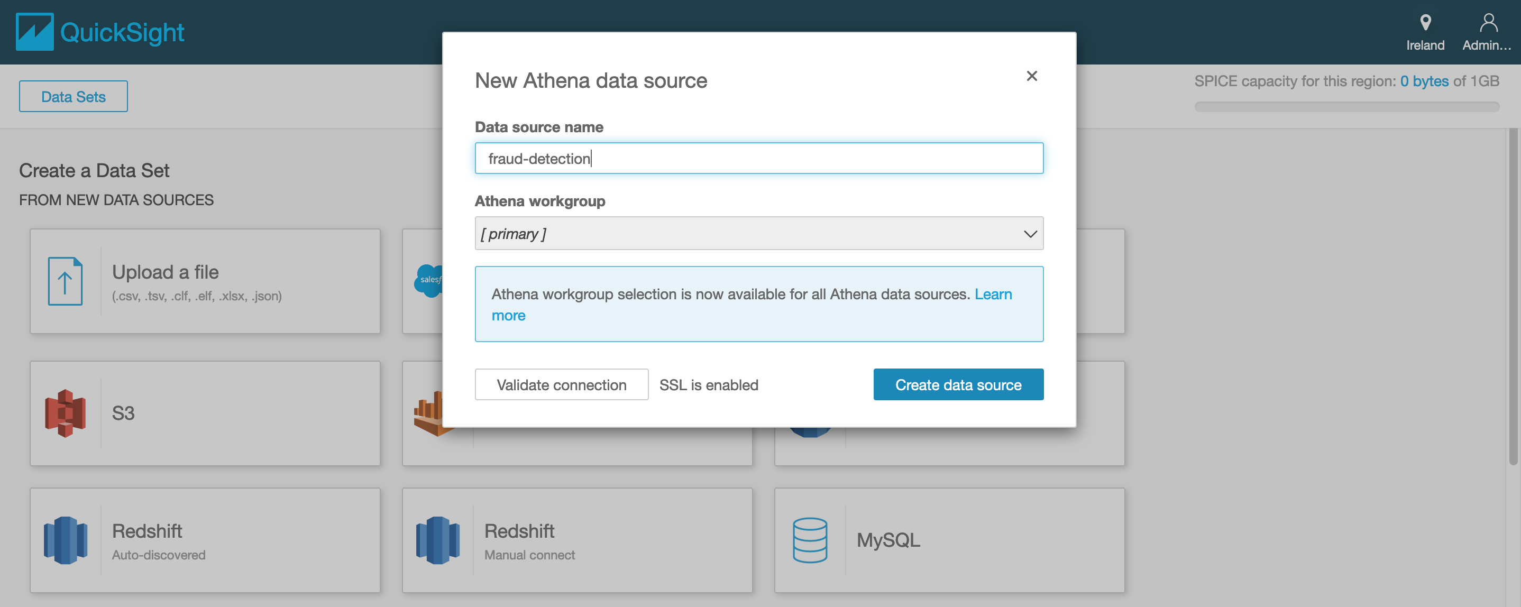Open the Athena workgroup dropdown
The width and height of the screenshot is (1521, 607).
758,233
